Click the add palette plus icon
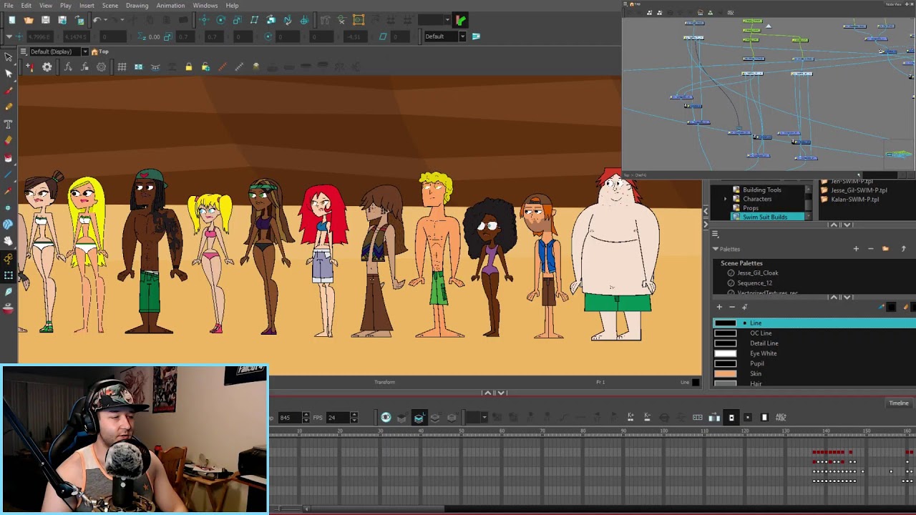 (x=856, y=249)
